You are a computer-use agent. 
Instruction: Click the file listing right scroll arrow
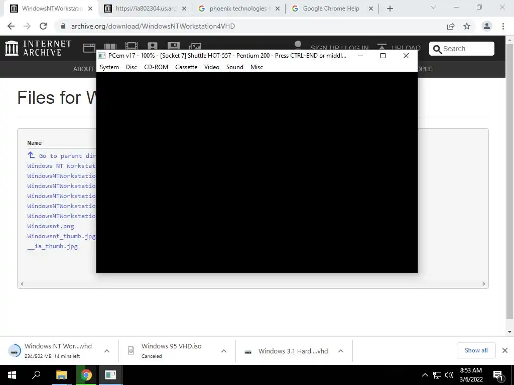(484, 284)
